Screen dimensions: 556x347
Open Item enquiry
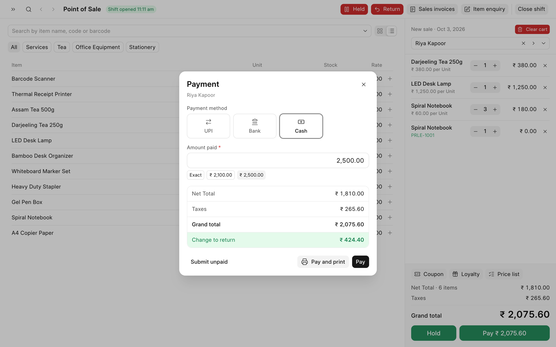[x=485, y=9]
